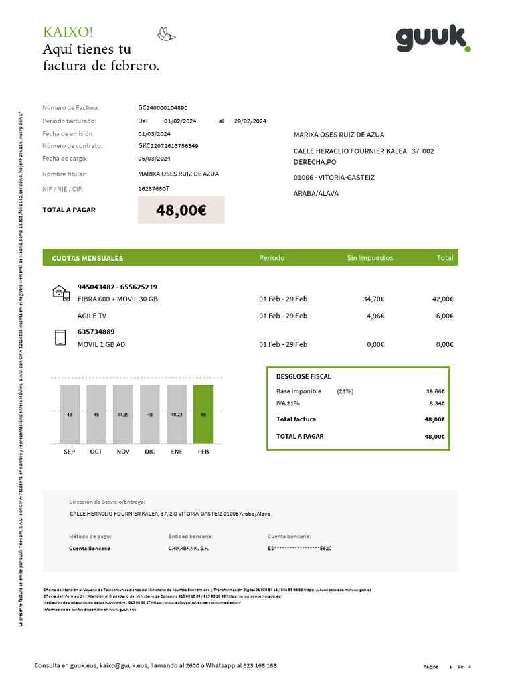514x686 pixels.
Task: Click holder name MARIXA OSES RUIZ DE AZUA under Nombre titular
Action: click(x=178, y=174)
